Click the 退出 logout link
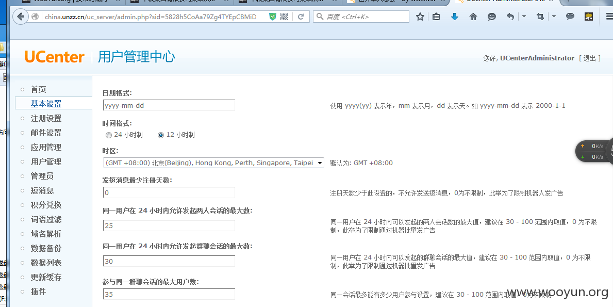Image resolution: width=613 pixels, height=307 pixels. coord(590,58)
